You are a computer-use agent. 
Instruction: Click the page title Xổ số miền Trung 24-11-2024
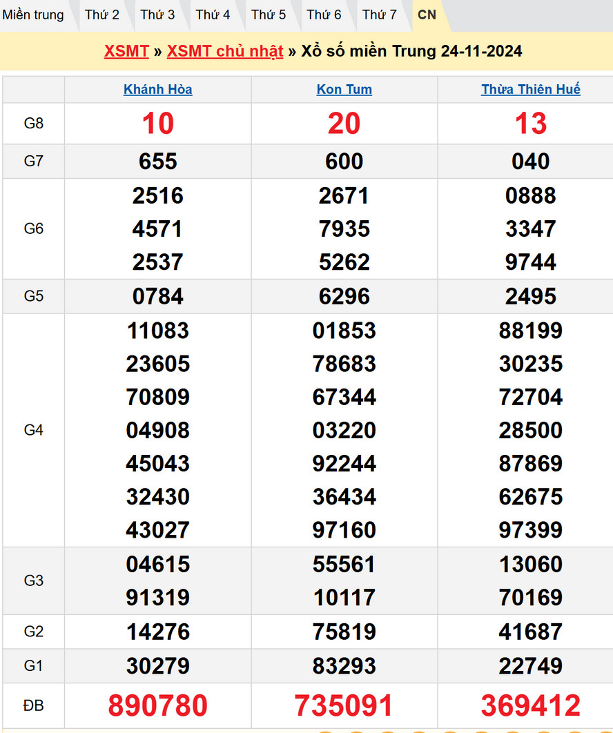(411, 51)
